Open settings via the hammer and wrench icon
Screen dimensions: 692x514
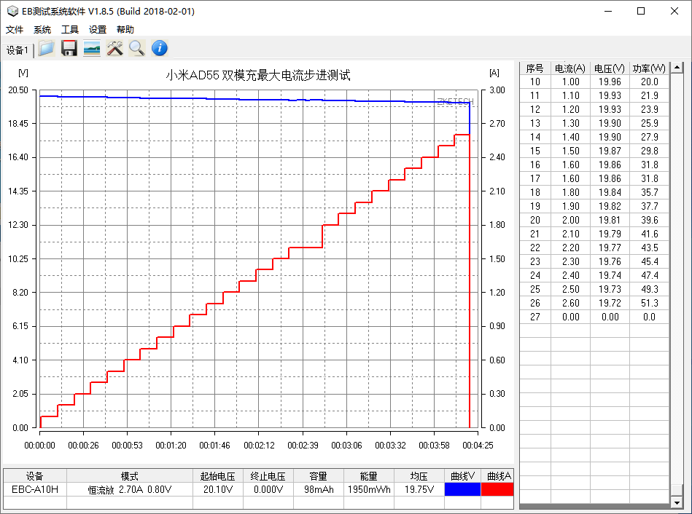coord(114,48)
